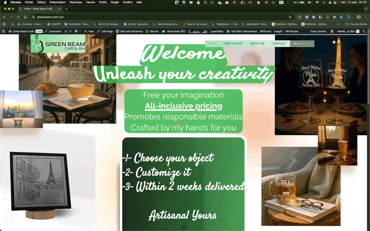370x231 pixels.
Task: Open the ENGLISH language switcher
Action: (x=302, y=43)
